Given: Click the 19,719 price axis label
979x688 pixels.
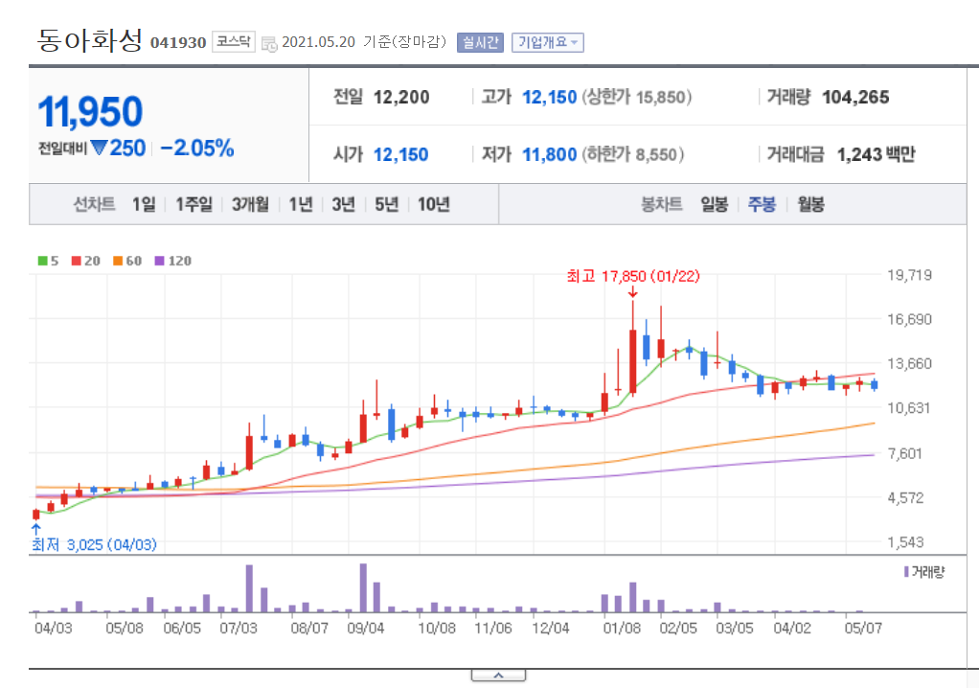Looking at the screenshot, I should (910, 275).
